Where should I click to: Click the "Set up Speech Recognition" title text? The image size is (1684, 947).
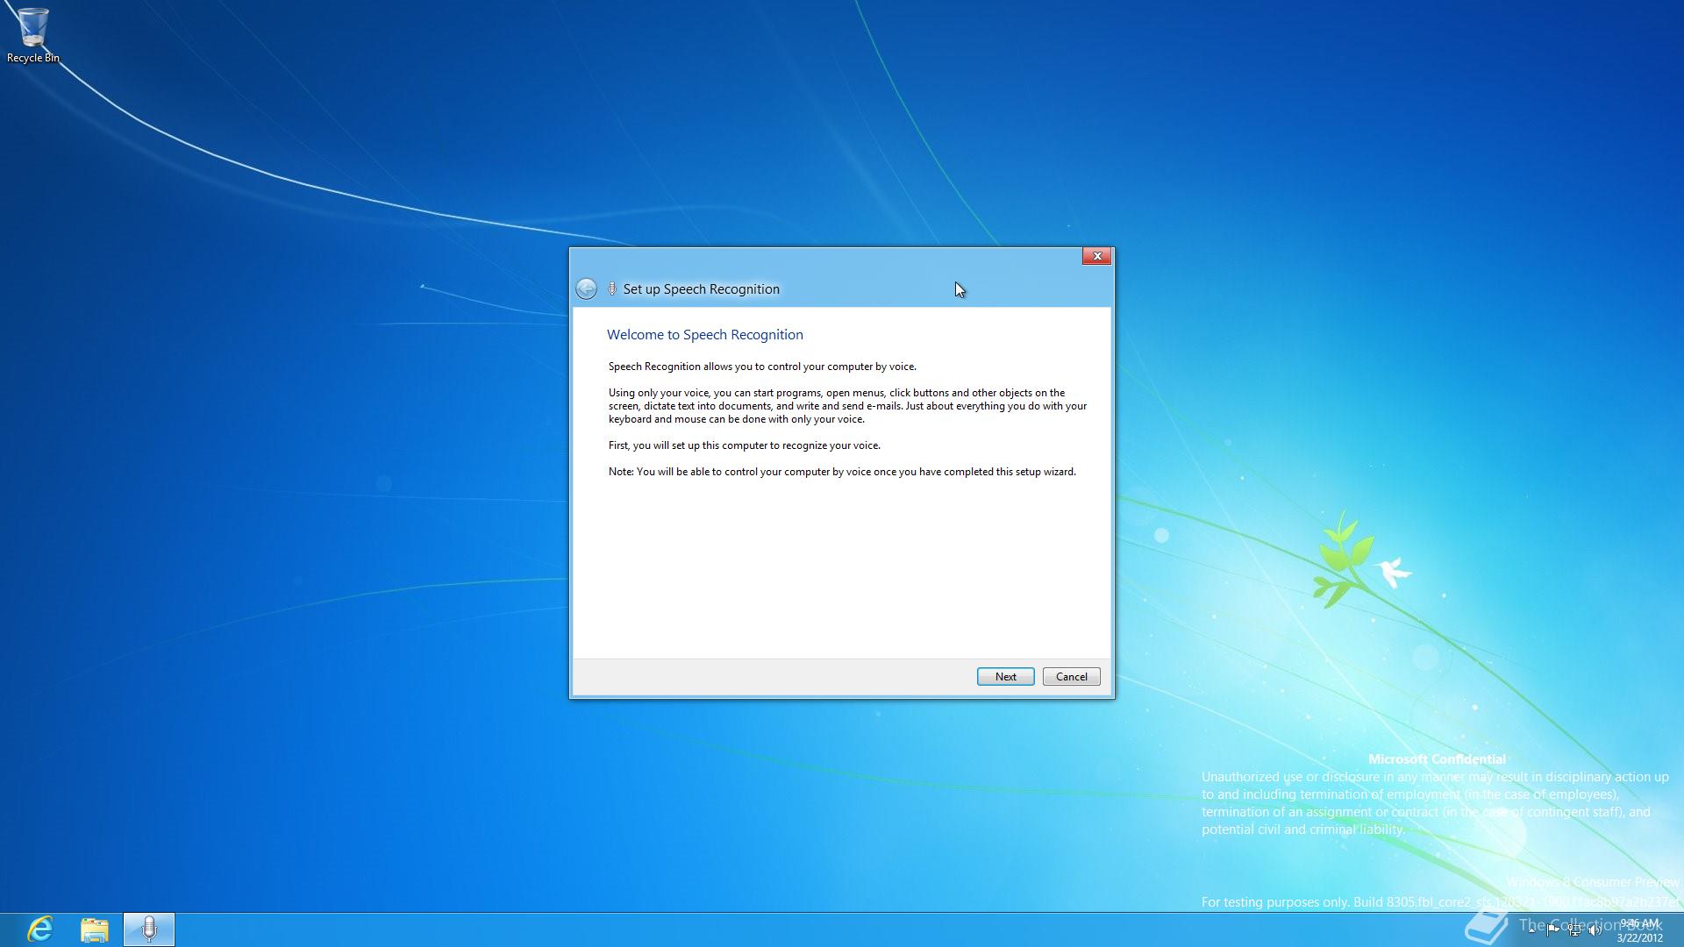tap(701, 289)
